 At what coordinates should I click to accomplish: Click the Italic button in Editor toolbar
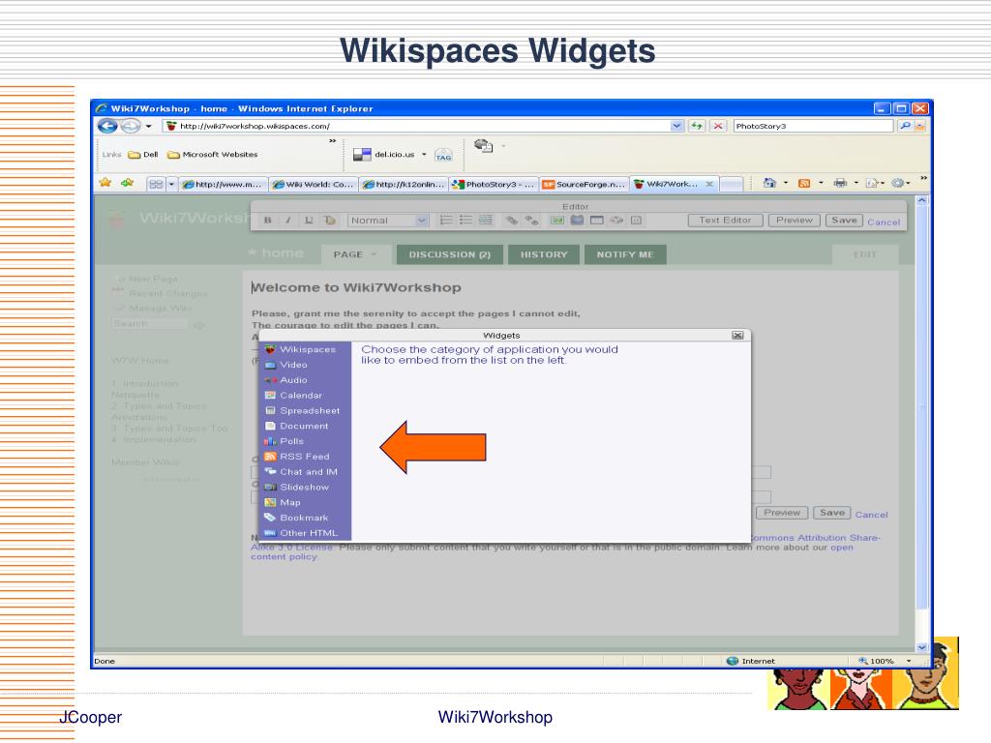[x=288, y=220]
